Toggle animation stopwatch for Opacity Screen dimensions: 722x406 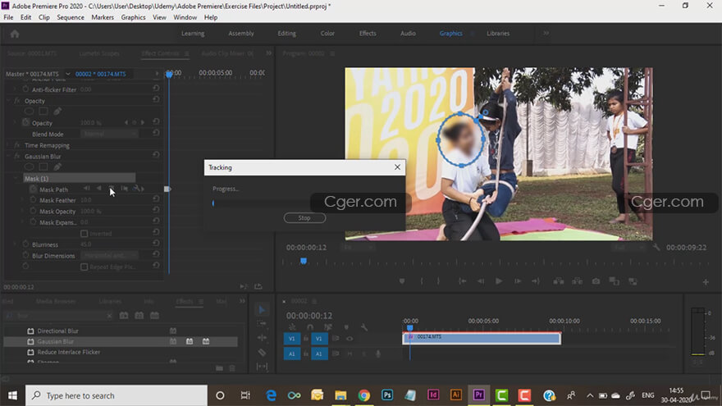point(25,123)
